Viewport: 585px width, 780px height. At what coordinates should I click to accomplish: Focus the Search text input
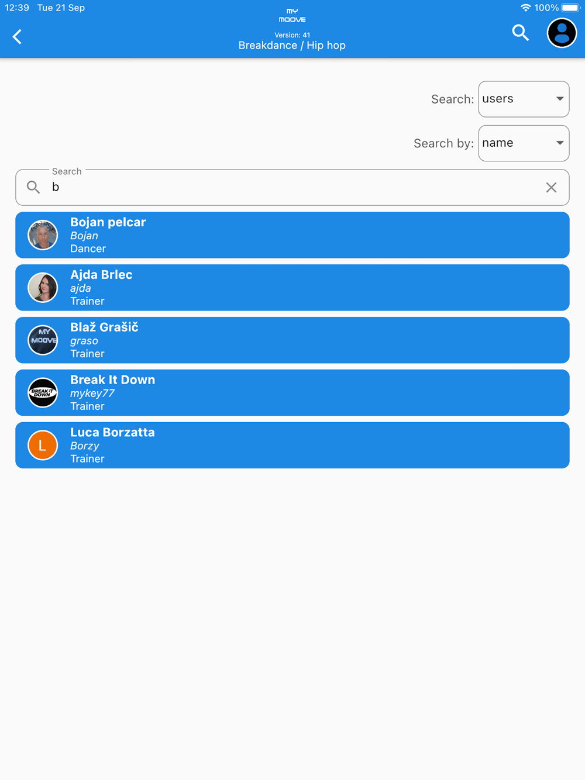point(292,188)
